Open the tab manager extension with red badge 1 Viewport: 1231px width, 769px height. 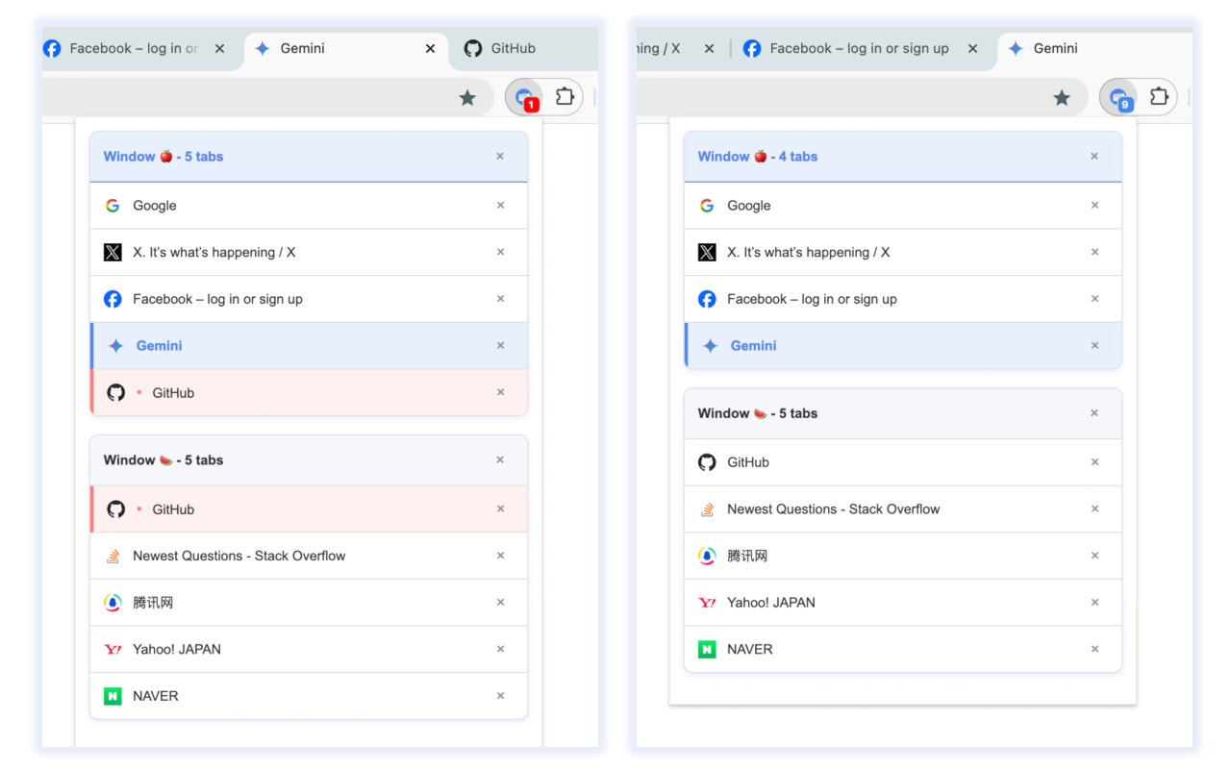525,97
